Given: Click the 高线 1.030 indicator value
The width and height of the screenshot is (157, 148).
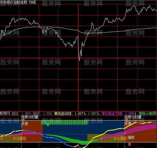Looking at the screenshot, I should point(42,113).
